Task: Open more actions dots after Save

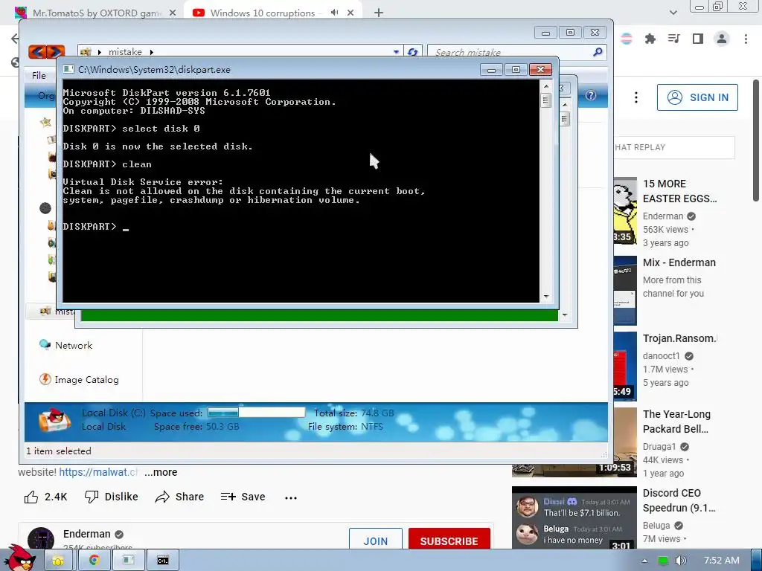Action: (291, 497)
